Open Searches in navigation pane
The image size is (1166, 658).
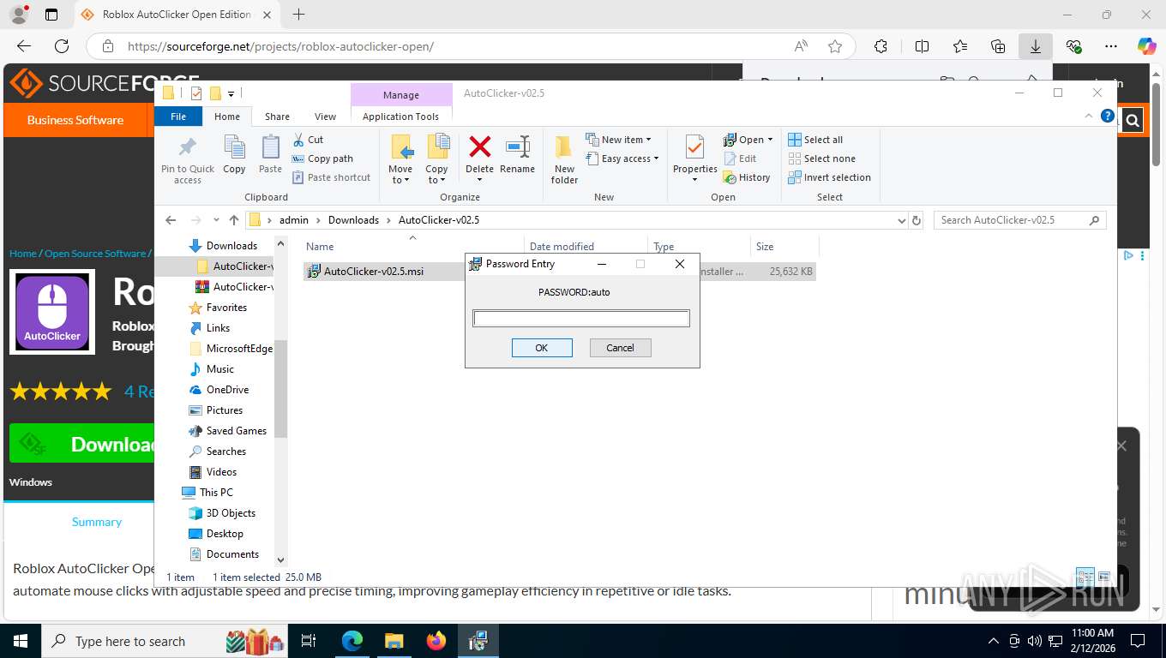click(226, 452)
